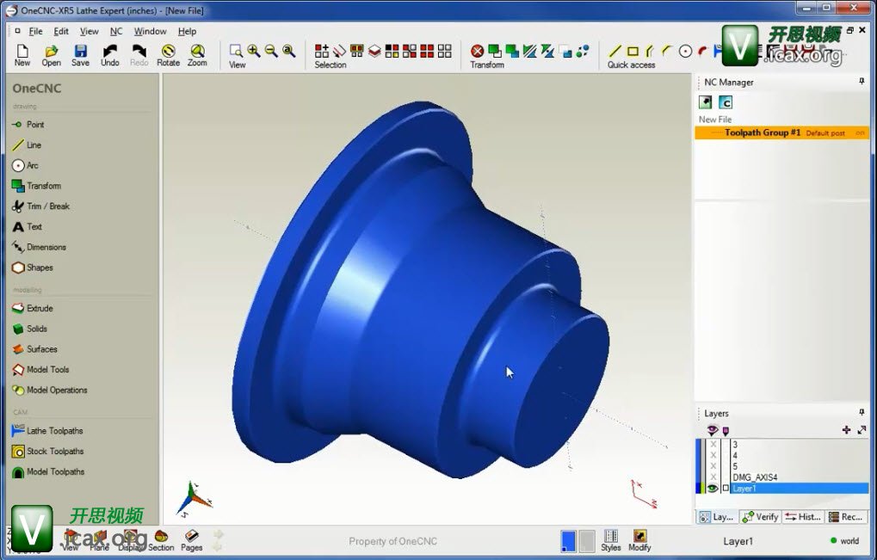
Task: Click the zoom window View icon
Action: coord(236,51)
